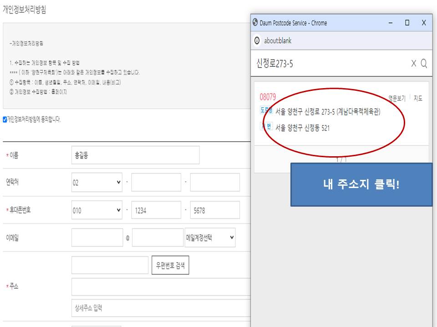Image resolution: width=437 pixels, height=327 pixels.
Task: Click the search magnifier icon in postcode popup
Action: coord(424,64)
